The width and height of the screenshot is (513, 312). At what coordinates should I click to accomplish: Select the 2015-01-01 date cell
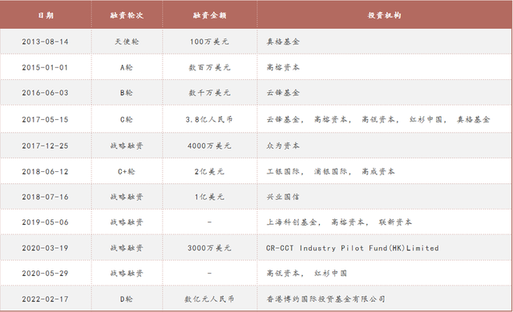[x=45, y=67]
